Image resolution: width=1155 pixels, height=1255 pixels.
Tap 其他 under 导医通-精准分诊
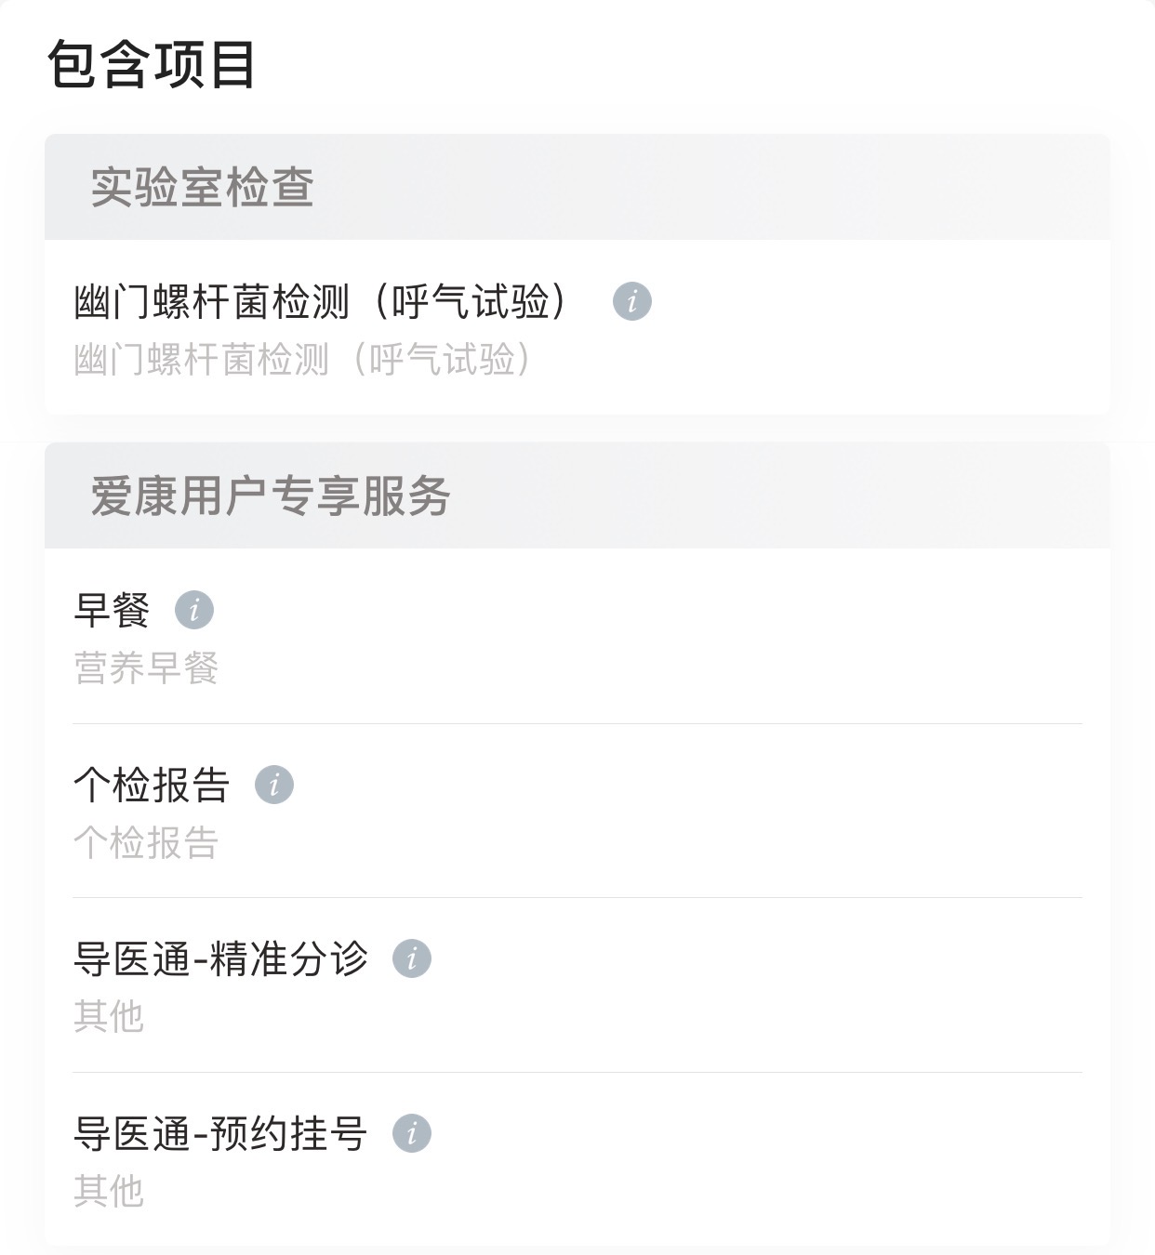tap(109, 1016)
